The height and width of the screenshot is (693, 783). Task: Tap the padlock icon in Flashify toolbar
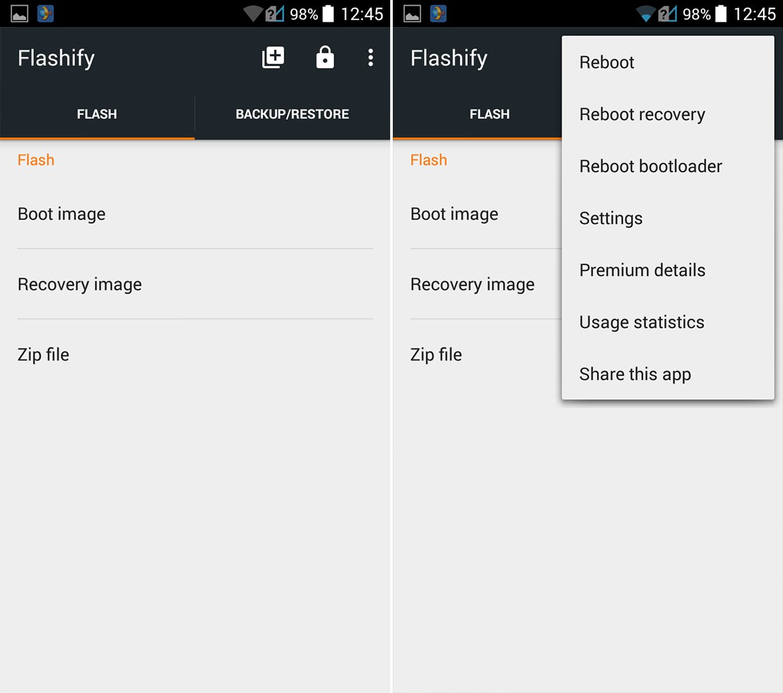(x=325, y=58)
